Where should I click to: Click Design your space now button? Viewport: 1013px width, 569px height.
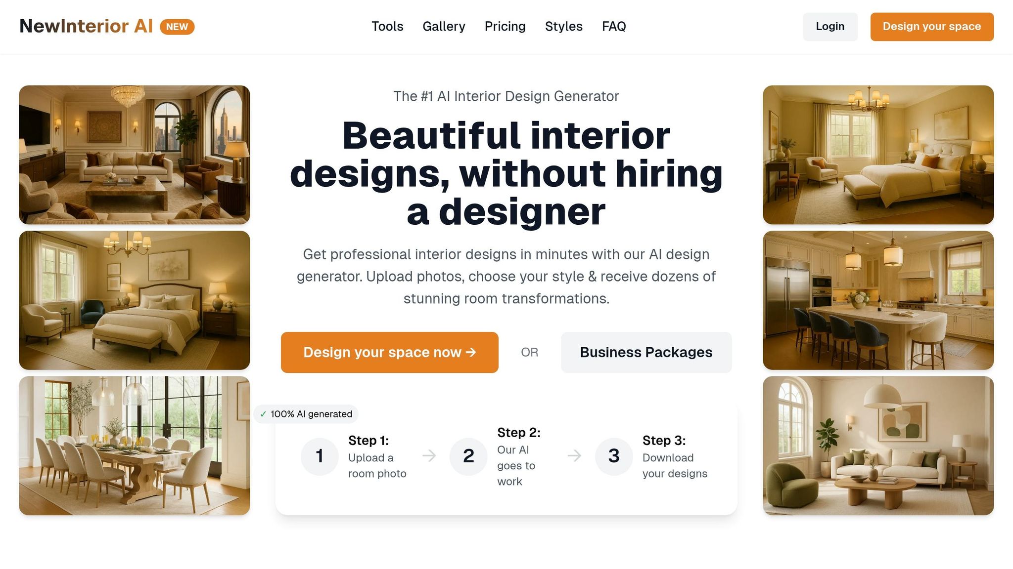[x=390, y=352]
